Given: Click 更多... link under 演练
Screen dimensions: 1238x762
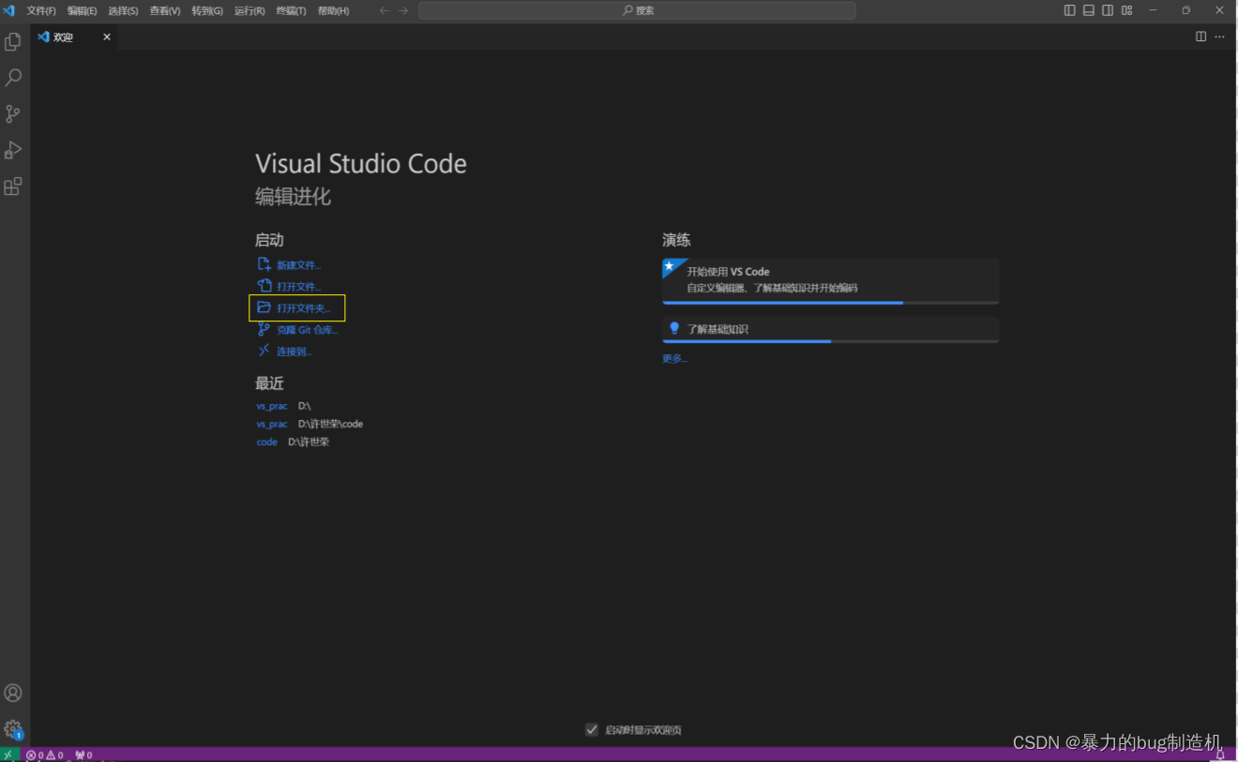Looking at the screenshot, I should pyautogui.click(x=674, y=358).
